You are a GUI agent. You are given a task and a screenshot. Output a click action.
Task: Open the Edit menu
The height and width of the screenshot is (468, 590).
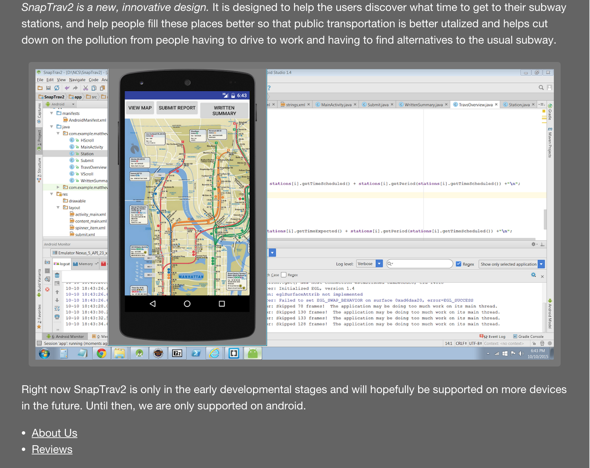(x=50, y=80)
